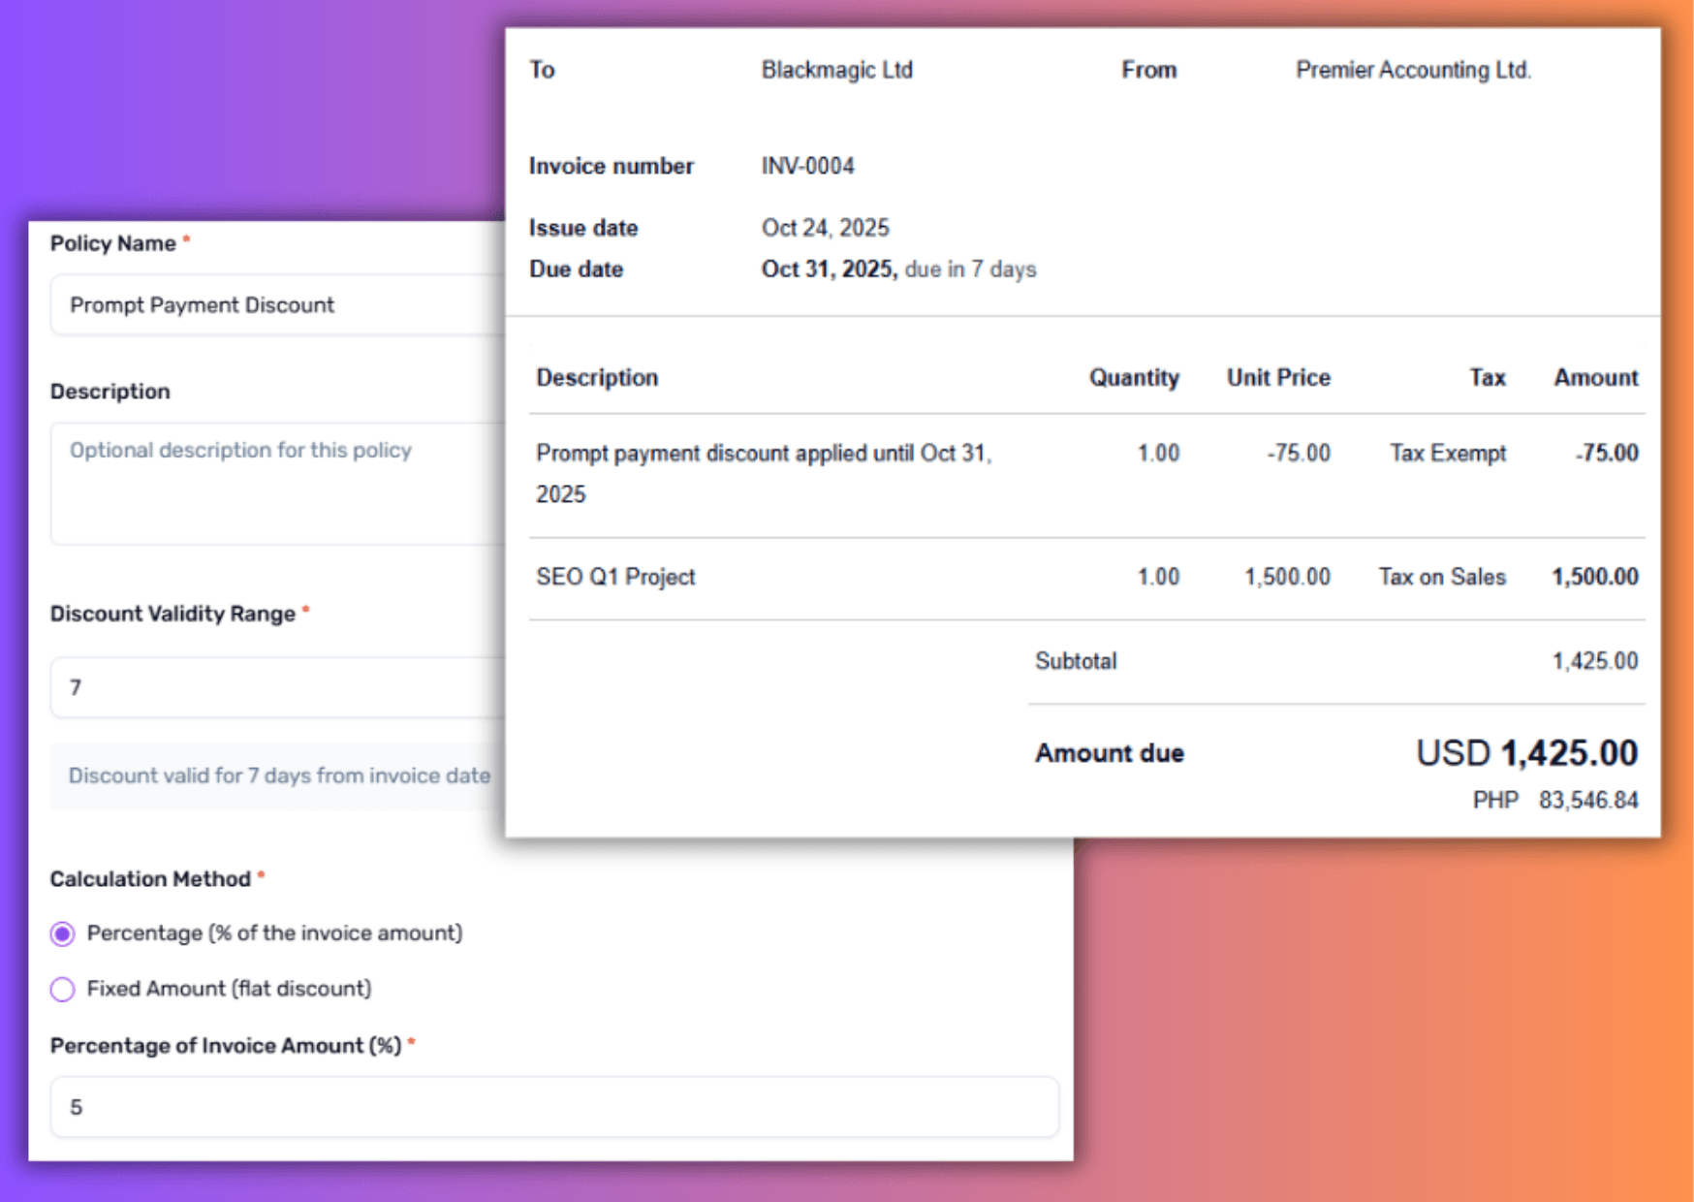
Task: Click the Premier Accounting Ltd. sender name
Action: point(1413,70)
